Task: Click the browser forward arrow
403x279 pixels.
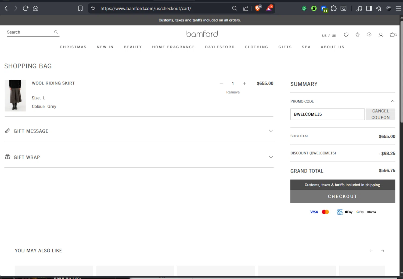Action: pos(16,8)
